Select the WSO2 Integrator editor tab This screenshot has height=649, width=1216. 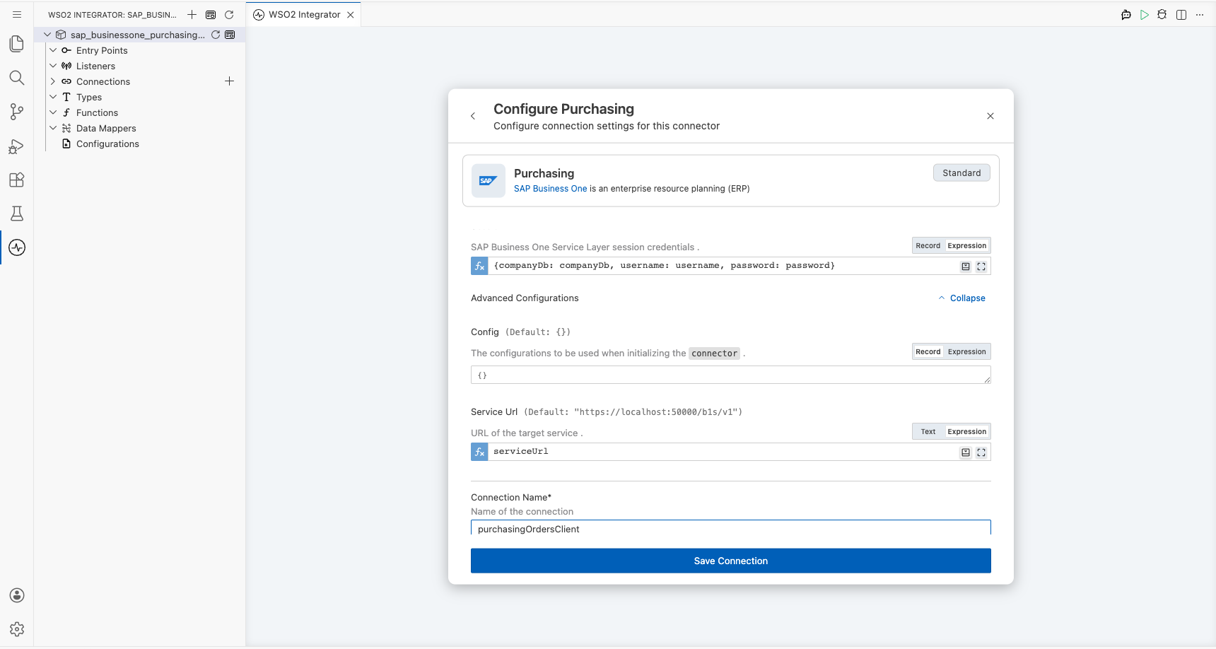pyautogui.click(x=304, y=15)
